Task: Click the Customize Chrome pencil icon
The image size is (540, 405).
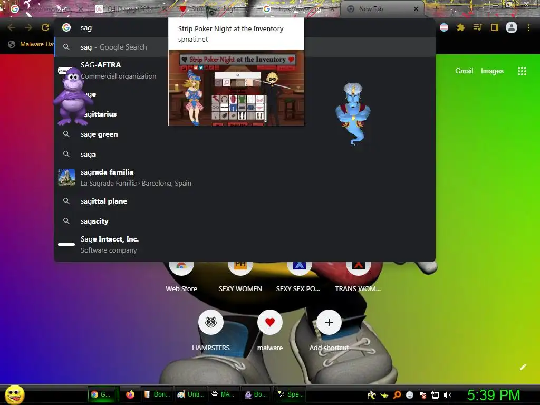Action: [x=523, y=367]
